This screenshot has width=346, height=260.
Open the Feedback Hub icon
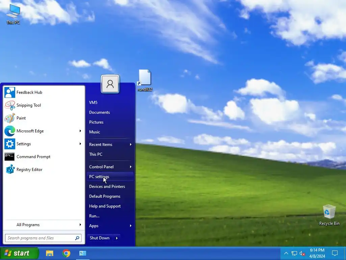pos(10,92)
